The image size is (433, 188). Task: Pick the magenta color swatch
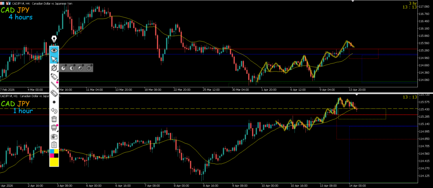tap(52, 156)
